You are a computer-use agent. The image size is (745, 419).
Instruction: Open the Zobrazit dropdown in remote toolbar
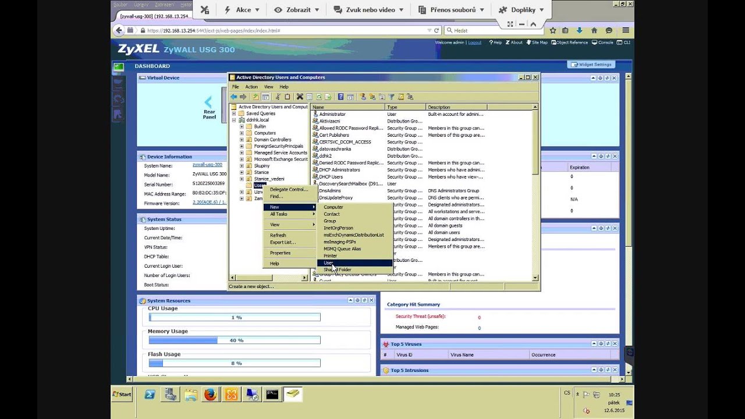296,10
